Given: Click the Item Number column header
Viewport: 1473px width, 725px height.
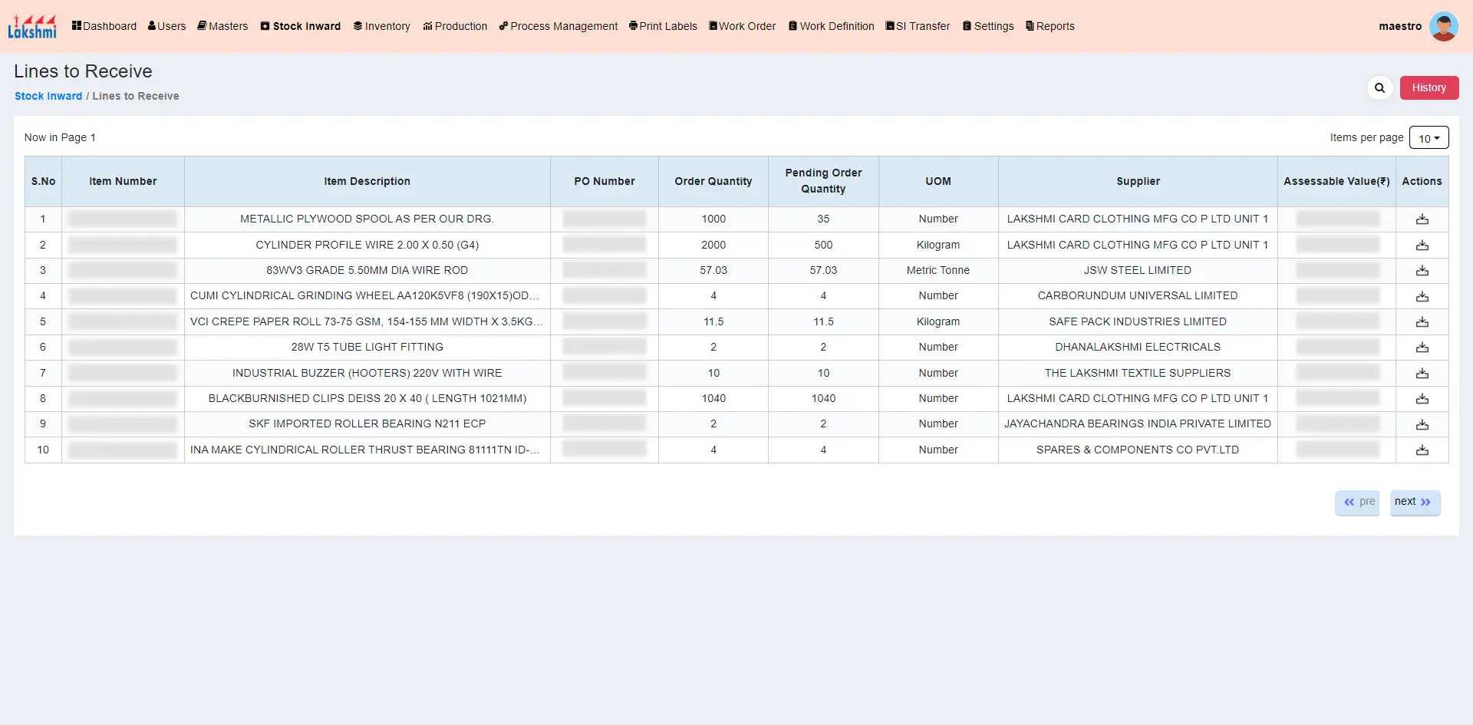Looking at the screenshot, I should pos(123,182).
